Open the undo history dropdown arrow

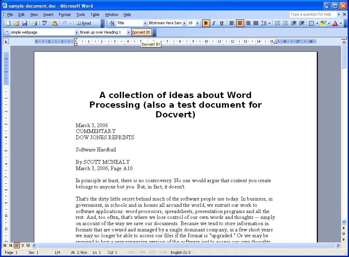point(70,23)
